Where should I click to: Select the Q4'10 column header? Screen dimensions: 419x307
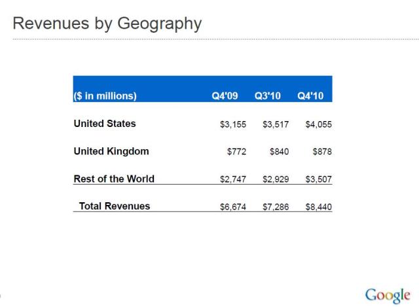pos(310,96)
